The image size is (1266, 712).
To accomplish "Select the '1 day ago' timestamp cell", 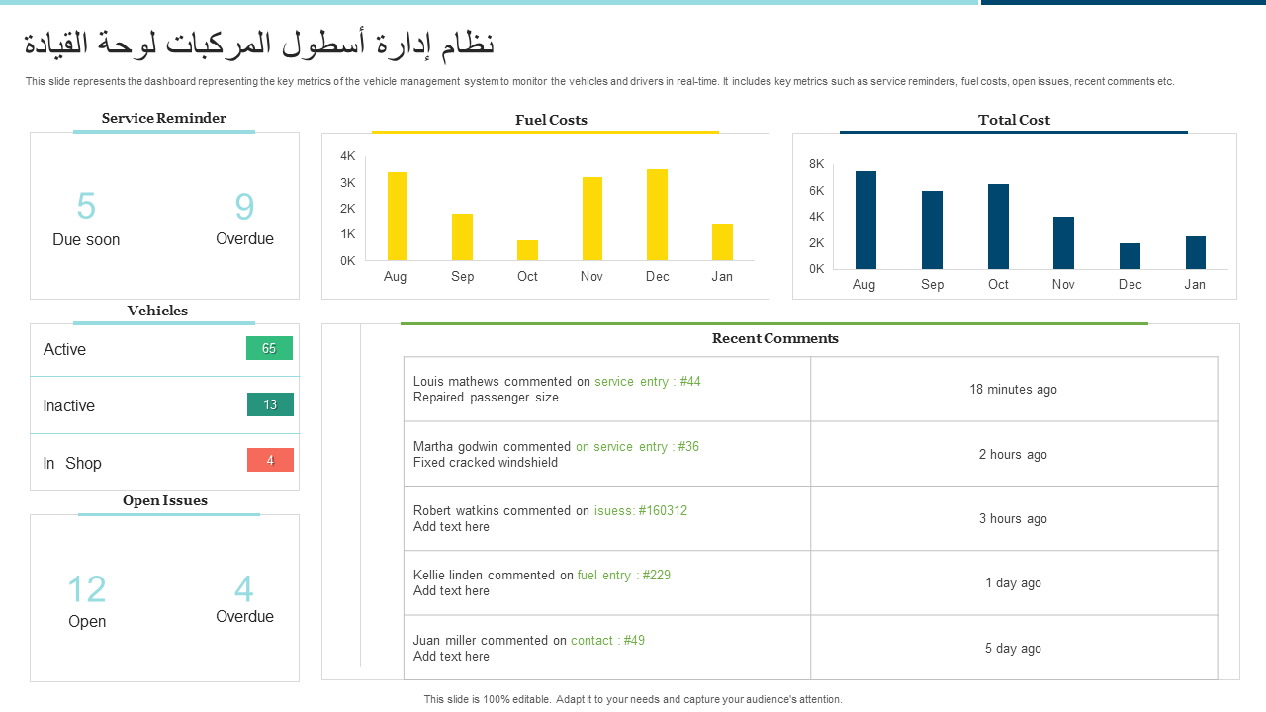I will click(1014, 582).
